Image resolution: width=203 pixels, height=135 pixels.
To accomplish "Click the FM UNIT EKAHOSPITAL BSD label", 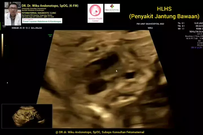I will tap(150, 24).
